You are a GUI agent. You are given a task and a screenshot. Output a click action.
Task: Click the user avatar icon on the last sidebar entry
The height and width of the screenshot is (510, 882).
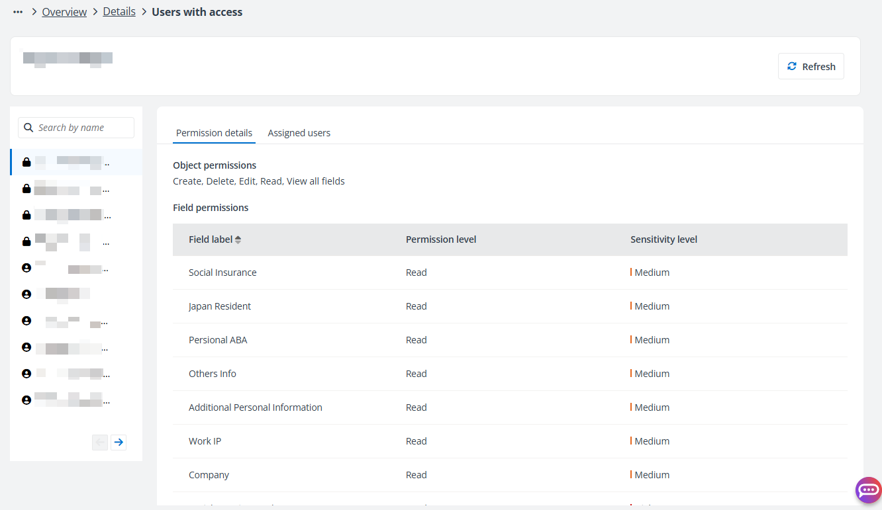[26, 399]
